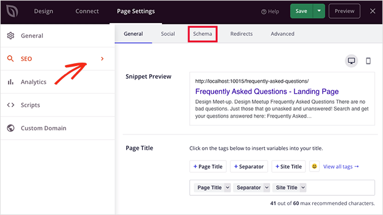Expand the SEO chevron arrow
This screenshot has height=215, width=383.
tap(102, 59)
